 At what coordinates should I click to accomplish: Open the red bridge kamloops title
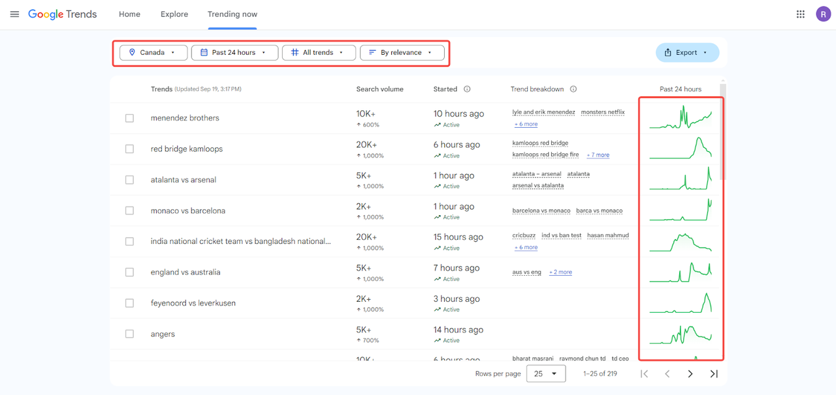click(187, 149)
